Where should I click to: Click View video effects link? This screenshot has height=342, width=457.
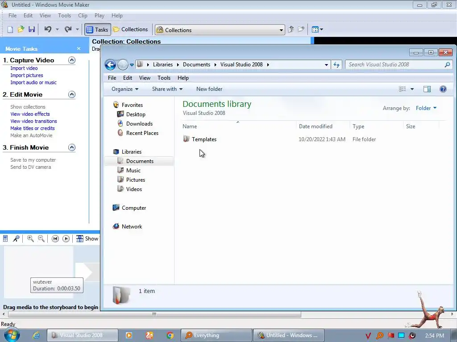point(30,114)
